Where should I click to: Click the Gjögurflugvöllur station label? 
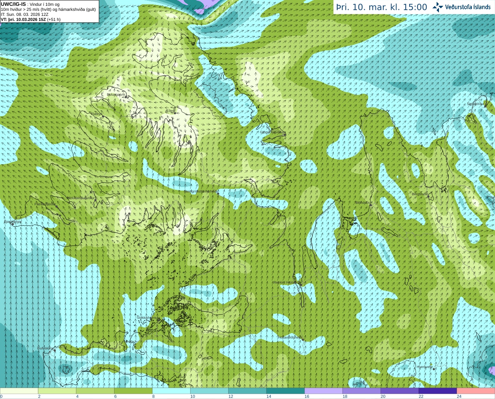pos(272,132)
